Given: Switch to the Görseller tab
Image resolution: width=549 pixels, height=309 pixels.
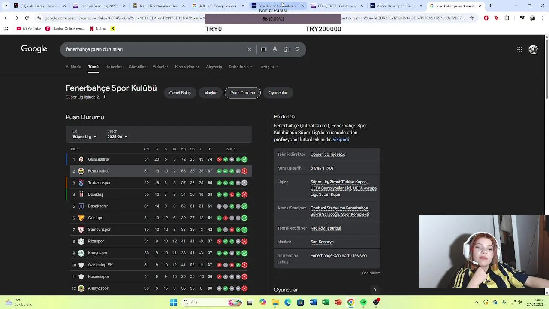Looking at the screenshot, I should [137, 67].
